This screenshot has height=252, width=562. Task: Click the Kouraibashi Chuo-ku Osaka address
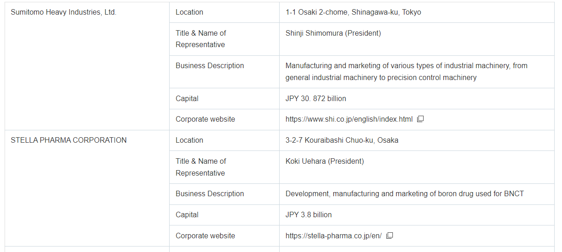point(342,140)
